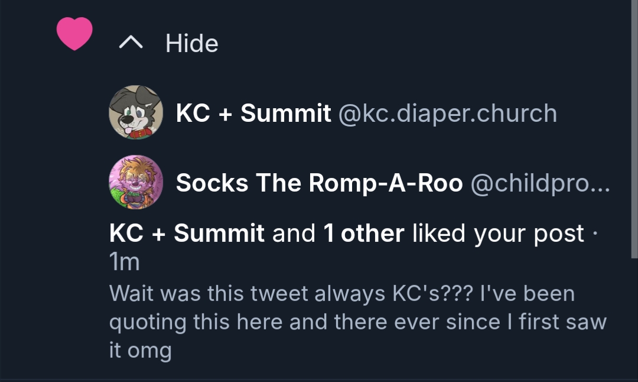The width and height of the screenshot is (638, 382).
Task: Click the bold "1 other" text
Action: 363,234
